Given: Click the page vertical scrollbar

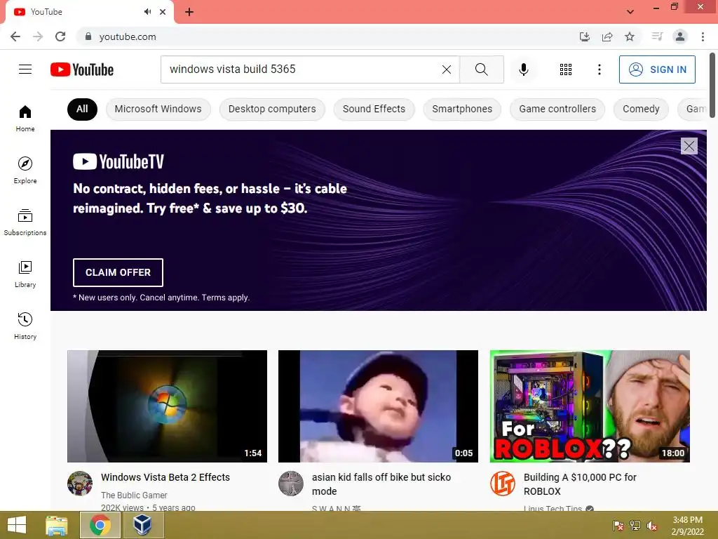Looking at the screenshot, I should [713, 85].
